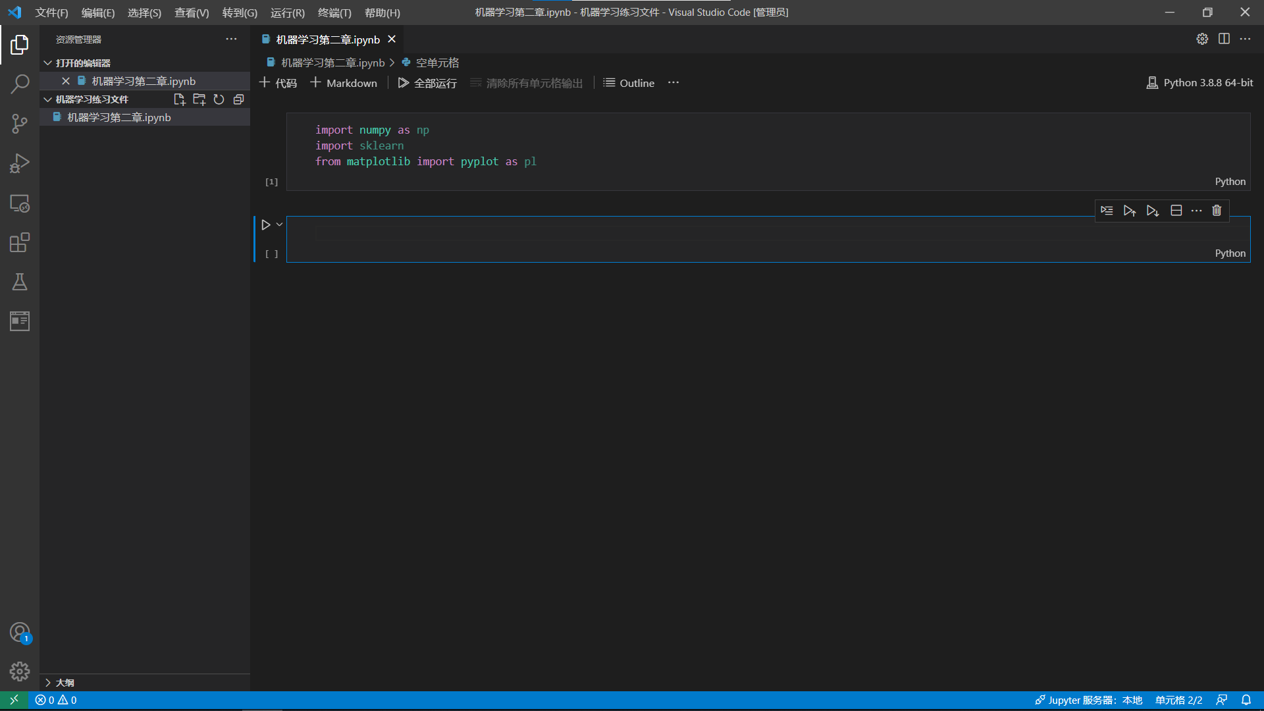1264x711 pixels.
Task: Execute cell and all cells below
Action: pyautogui.click(x=1153, y=210)
